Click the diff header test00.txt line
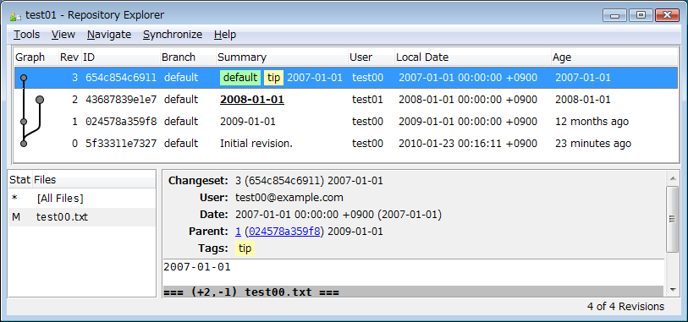688x322 pixels. 413,292
